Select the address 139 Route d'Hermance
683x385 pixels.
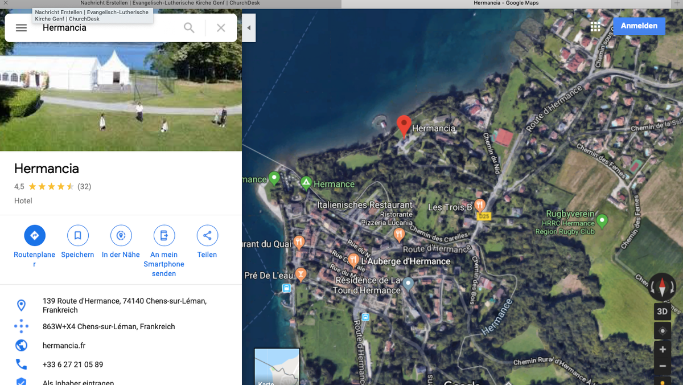[x=125, y=305]
